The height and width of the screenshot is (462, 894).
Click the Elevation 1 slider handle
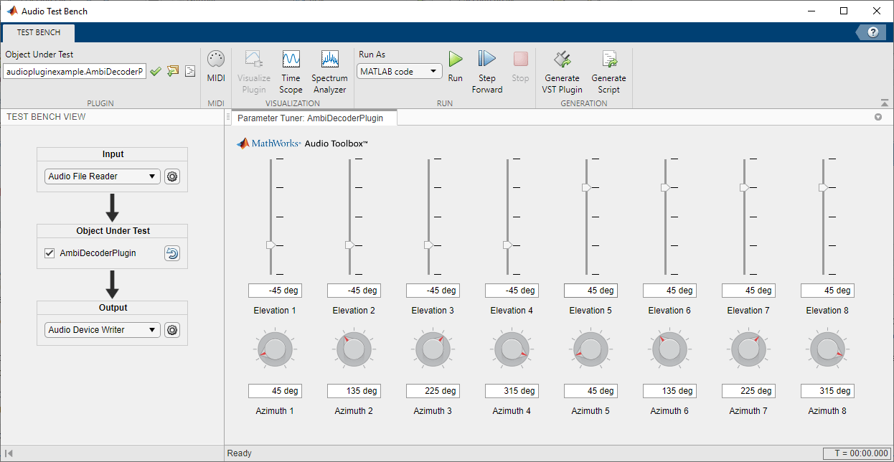[270, 245]
